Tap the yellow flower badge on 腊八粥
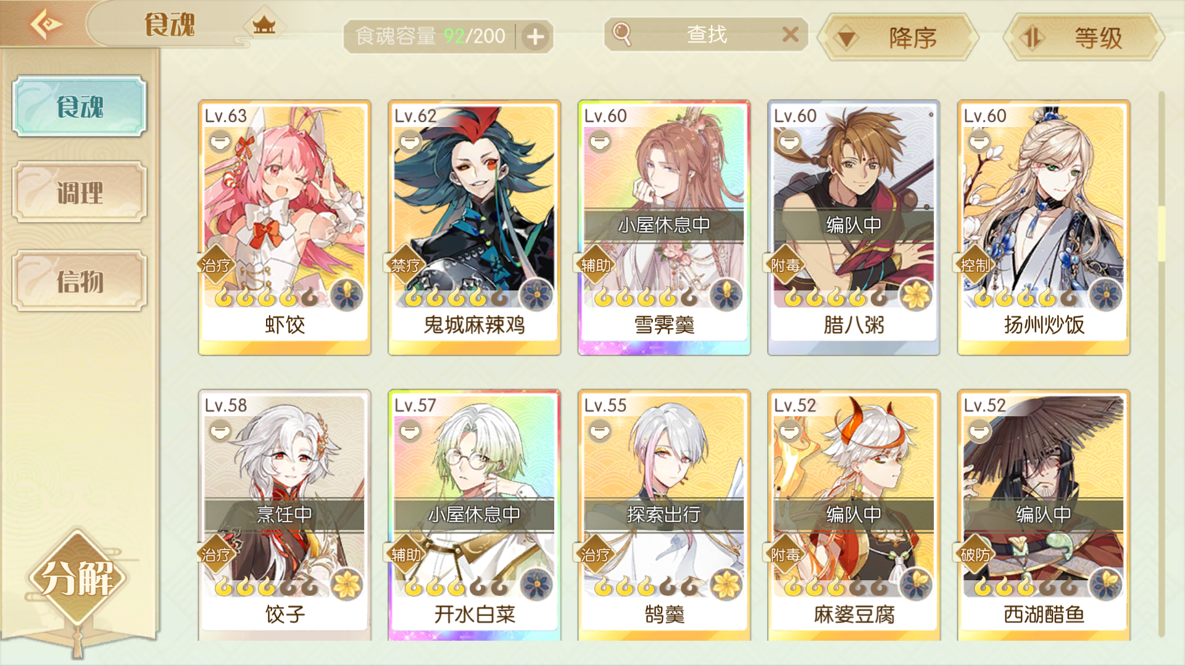1185x666 pixels. point(916,295)
